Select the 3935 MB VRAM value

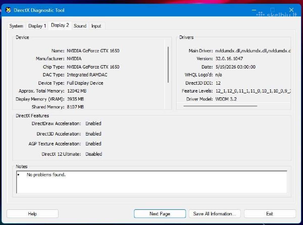(75, 99)
